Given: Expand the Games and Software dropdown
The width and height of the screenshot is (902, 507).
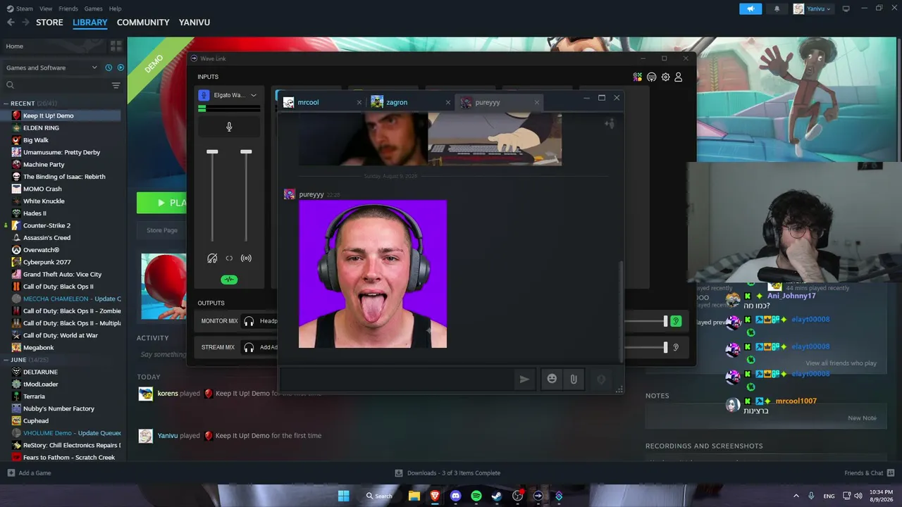Looking at the screenshot, I should [51, 68].
